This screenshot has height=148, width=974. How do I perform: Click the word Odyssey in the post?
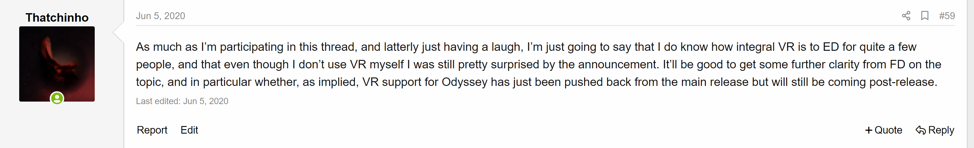(x=464, y=82)
